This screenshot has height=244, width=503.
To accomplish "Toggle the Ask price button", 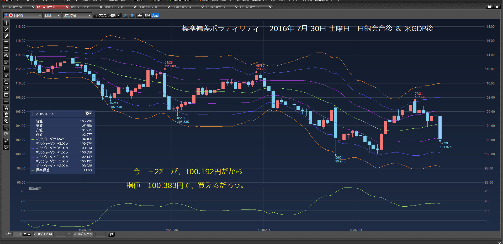I will pos(155,15).
